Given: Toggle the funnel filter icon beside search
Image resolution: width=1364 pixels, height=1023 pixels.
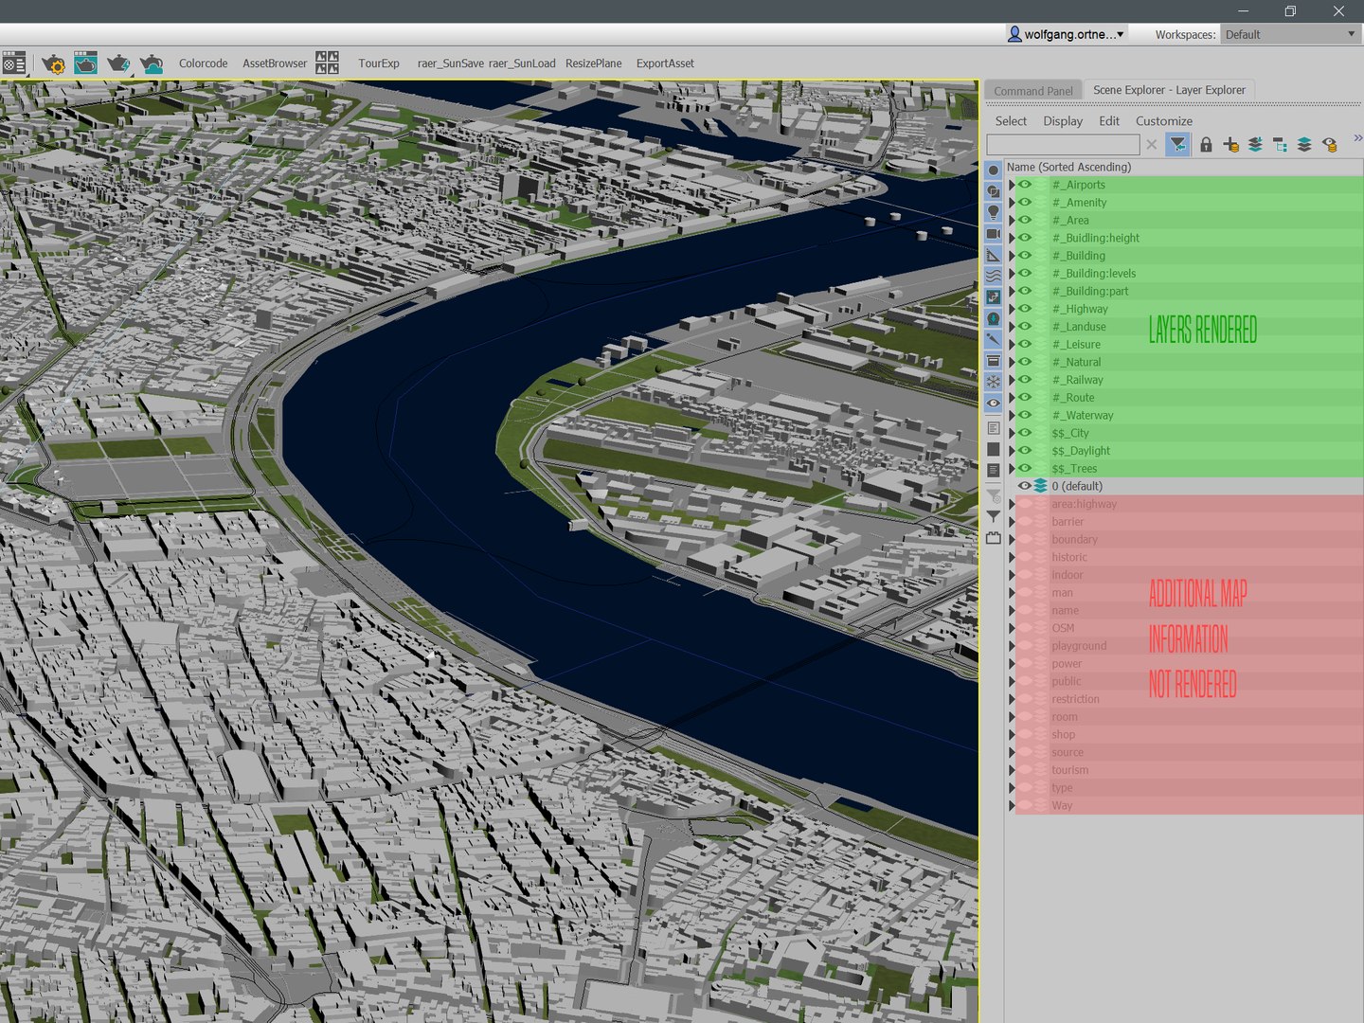Looking at the screenshot, I should pos(1177,144).
